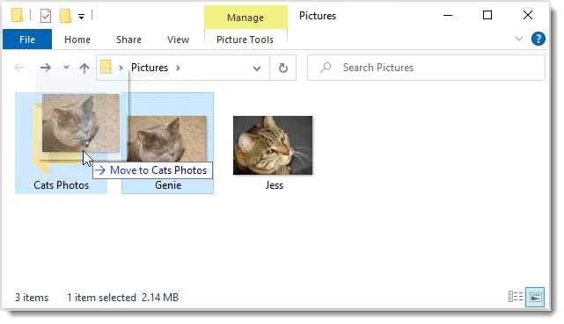Click Pictures in the address breadcrumb

[x=150, y=68]
